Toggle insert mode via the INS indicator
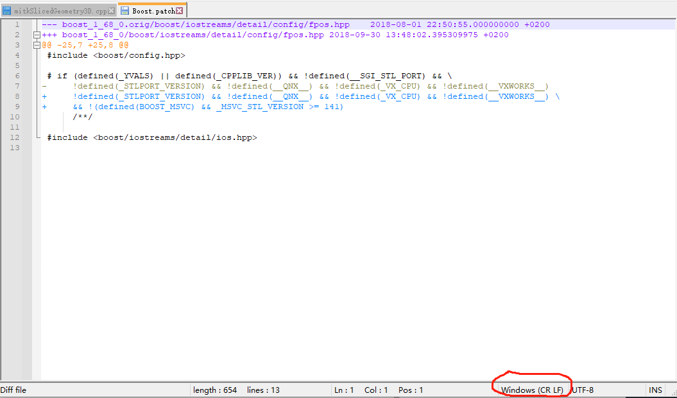The height and width of the screenshot is (398, 677). click(x=655, y=390)
